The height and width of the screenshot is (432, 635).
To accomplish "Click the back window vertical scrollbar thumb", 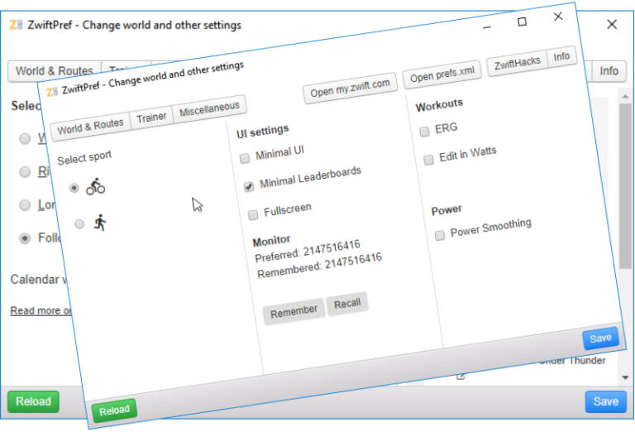I will 626,185.
